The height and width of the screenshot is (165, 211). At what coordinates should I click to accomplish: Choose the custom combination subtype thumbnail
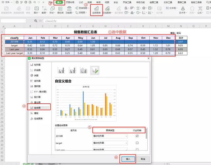point(95,70)
